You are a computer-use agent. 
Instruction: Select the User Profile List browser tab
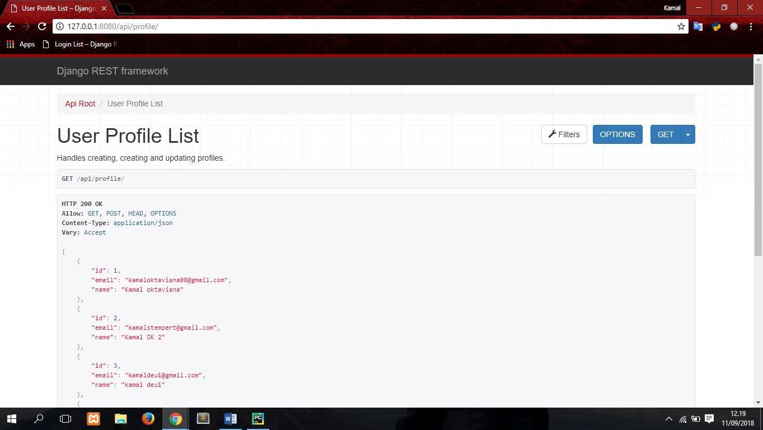58,8
